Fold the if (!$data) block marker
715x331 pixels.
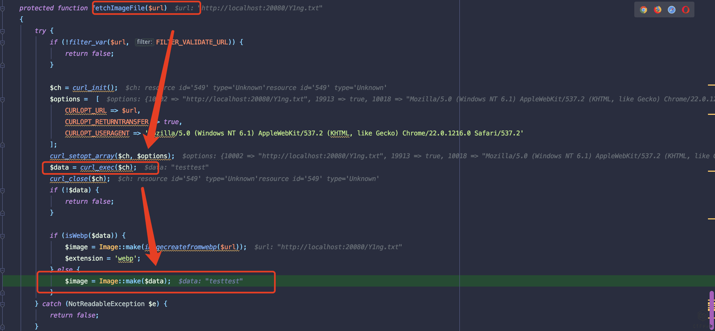[x=2, y=190]
